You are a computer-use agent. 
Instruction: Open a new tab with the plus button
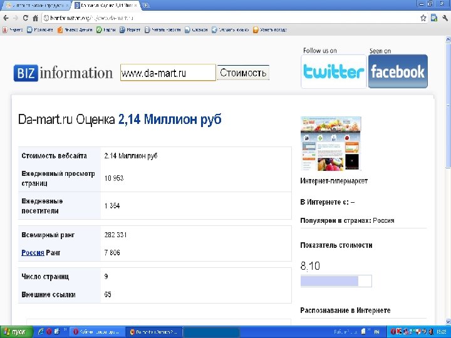pyautogui.click(x=146, y=5)
